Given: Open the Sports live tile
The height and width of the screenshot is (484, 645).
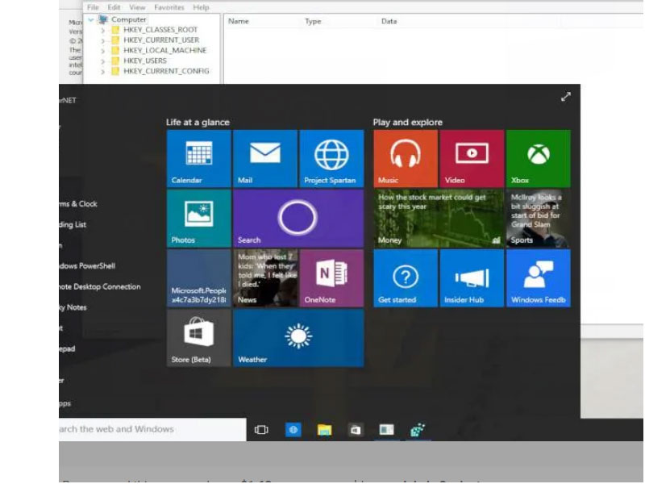Looking at the screenshot, I should tap(539, 219).
